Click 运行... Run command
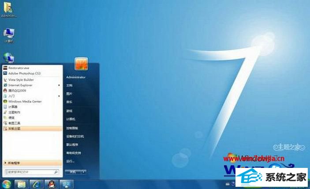 [71, 161]
